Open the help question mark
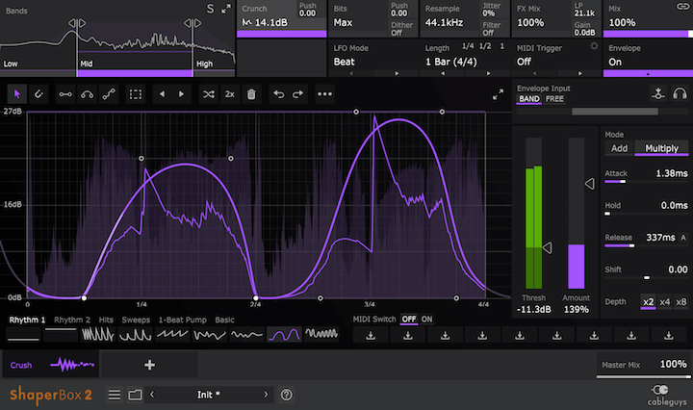The width and height of the screenshot is (693, 410). [x=287, y=395]
